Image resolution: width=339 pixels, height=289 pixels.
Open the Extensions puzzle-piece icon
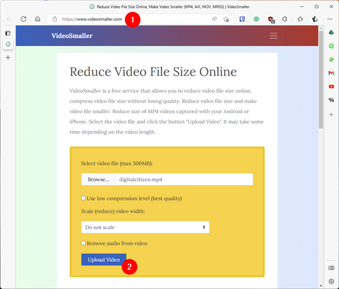tap(285, 19)
